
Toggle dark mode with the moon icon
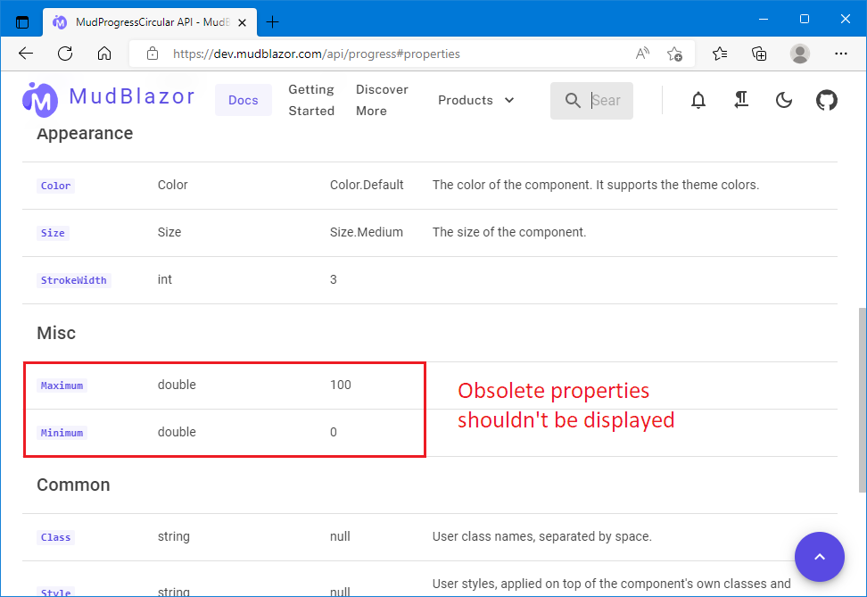(783, 100)
